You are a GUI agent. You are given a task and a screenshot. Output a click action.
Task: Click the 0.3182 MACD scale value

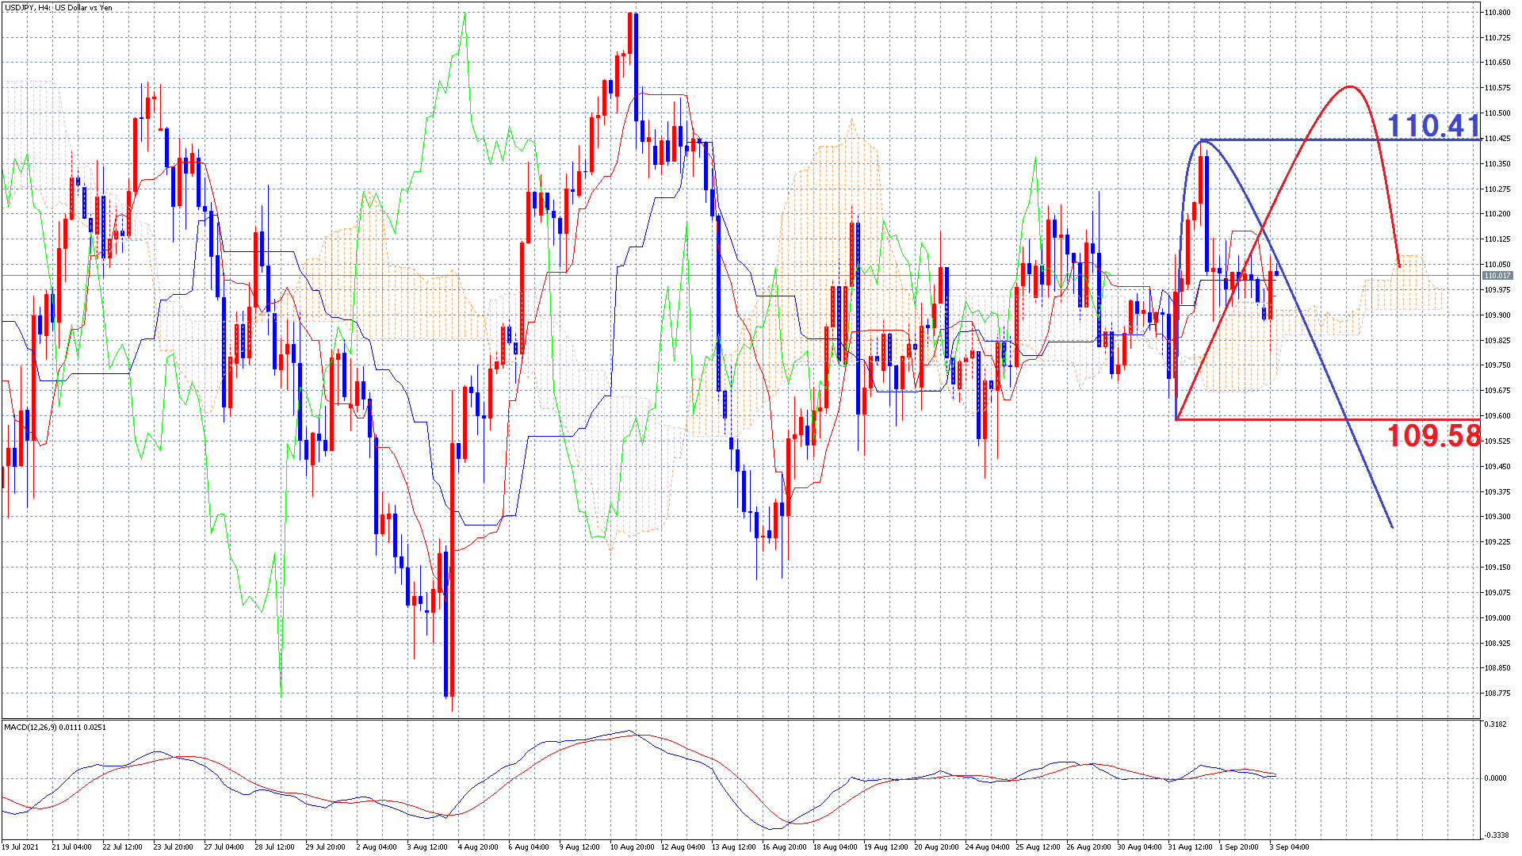(x=1495, y=724)
